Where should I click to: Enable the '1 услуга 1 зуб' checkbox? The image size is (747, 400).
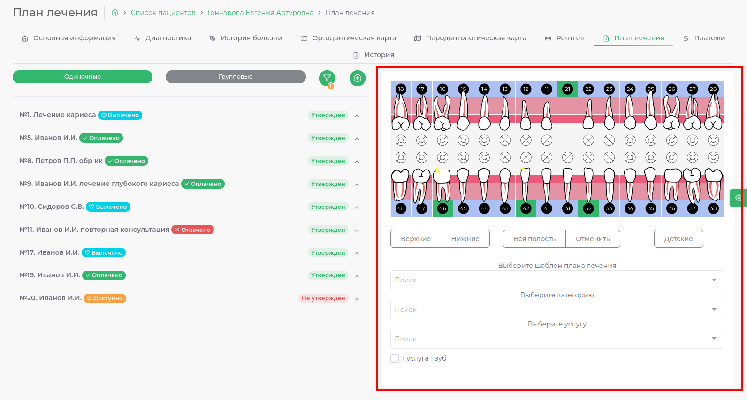pyautogui.click(x=395, y=358)
